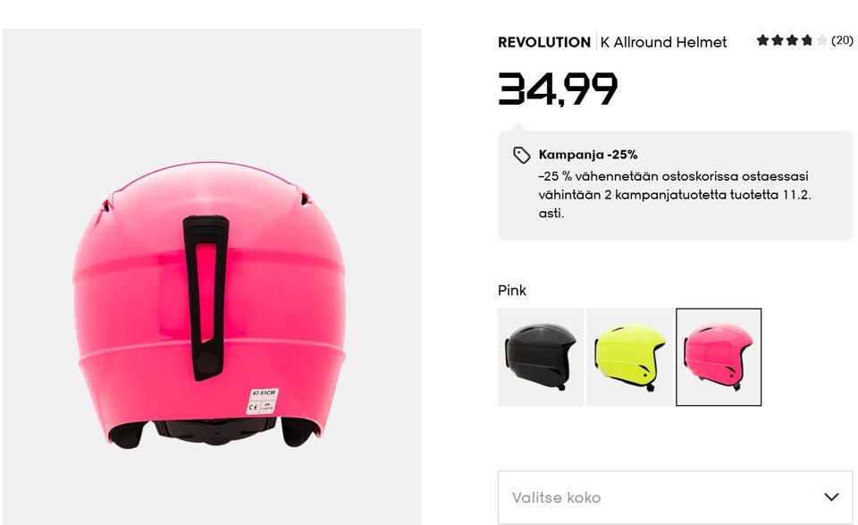This screenshot has height=525, width=858.
Task: Expand size list with the chevron arrow
Action: 831,497
